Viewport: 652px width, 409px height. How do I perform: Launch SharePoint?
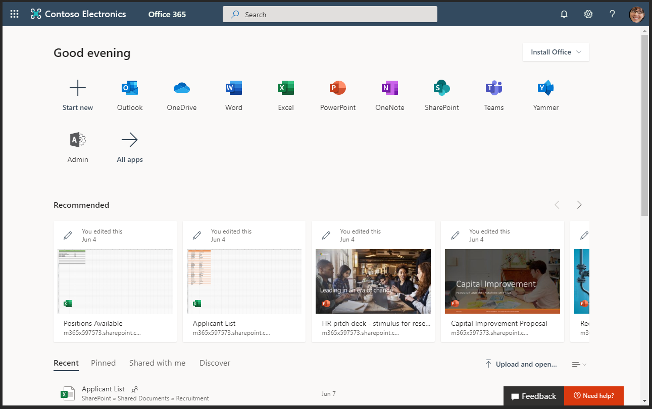pos(442,88)
